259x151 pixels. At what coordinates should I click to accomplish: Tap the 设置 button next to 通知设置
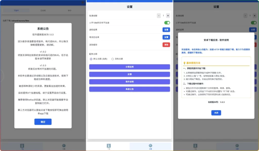pos(166,29)
